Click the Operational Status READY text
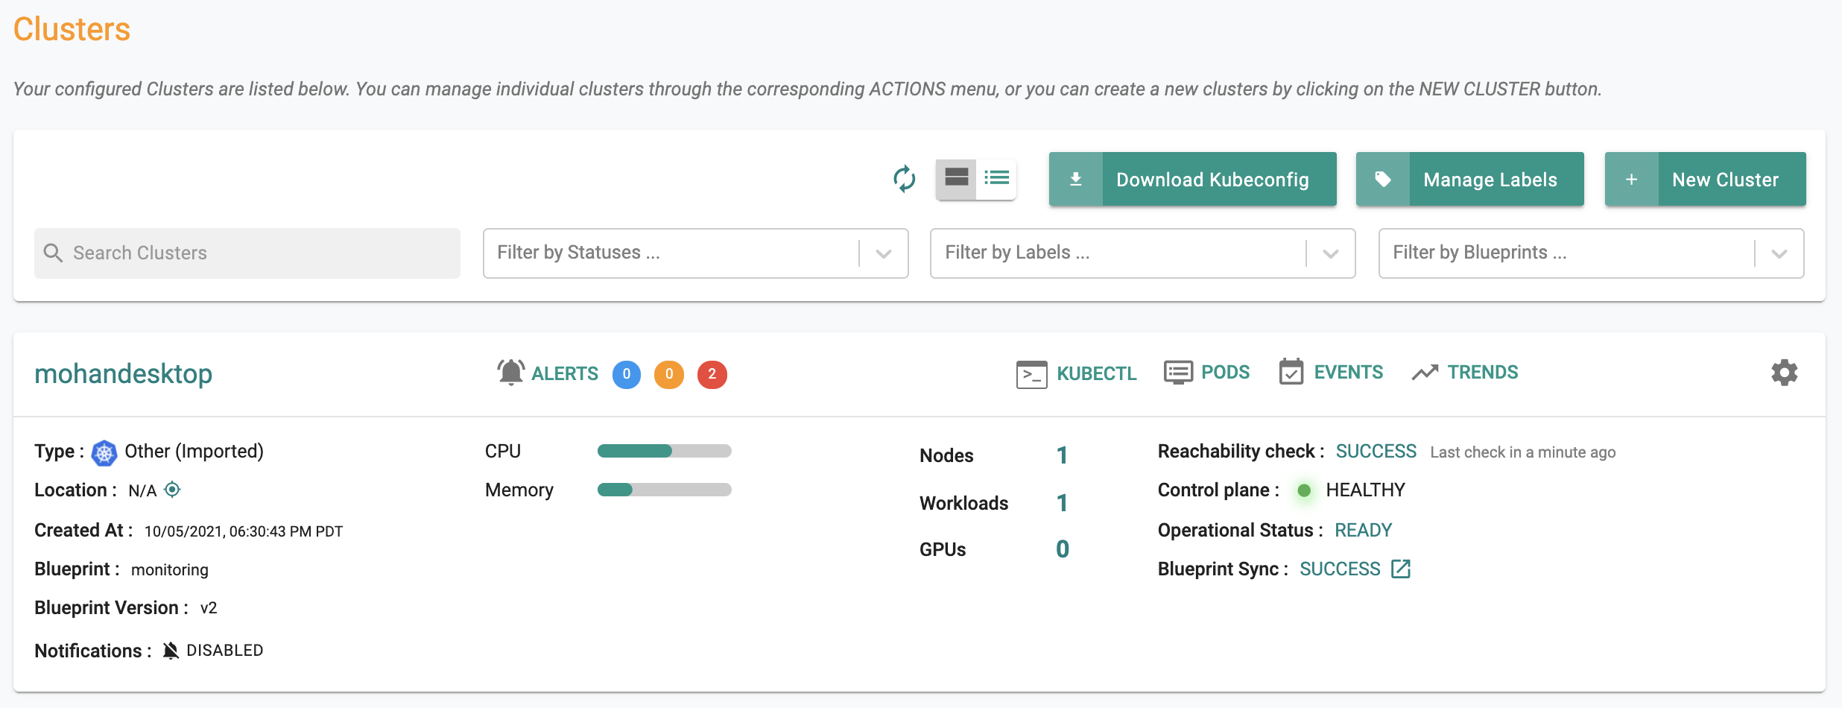The height and width of the screenshot is (708, 1842). pyautogui.click(x=1363, y=530)
